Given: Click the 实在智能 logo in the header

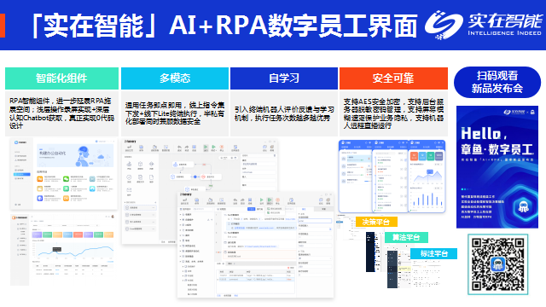Looking at the screenshot, I should click(484, 25).
